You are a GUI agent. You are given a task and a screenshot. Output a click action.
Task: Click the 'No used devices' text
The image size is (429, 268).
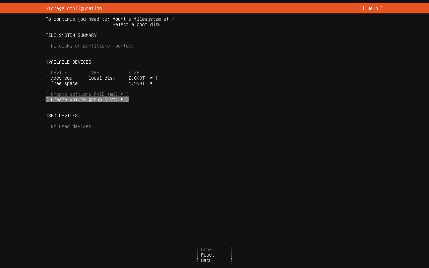coord(71,126)
